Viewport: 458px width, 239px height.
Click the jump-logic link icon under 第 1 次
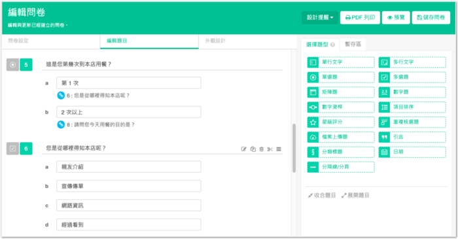(61, 95)
